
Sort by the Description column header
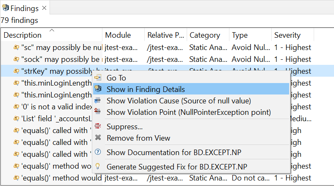click(x=22, y=35)
